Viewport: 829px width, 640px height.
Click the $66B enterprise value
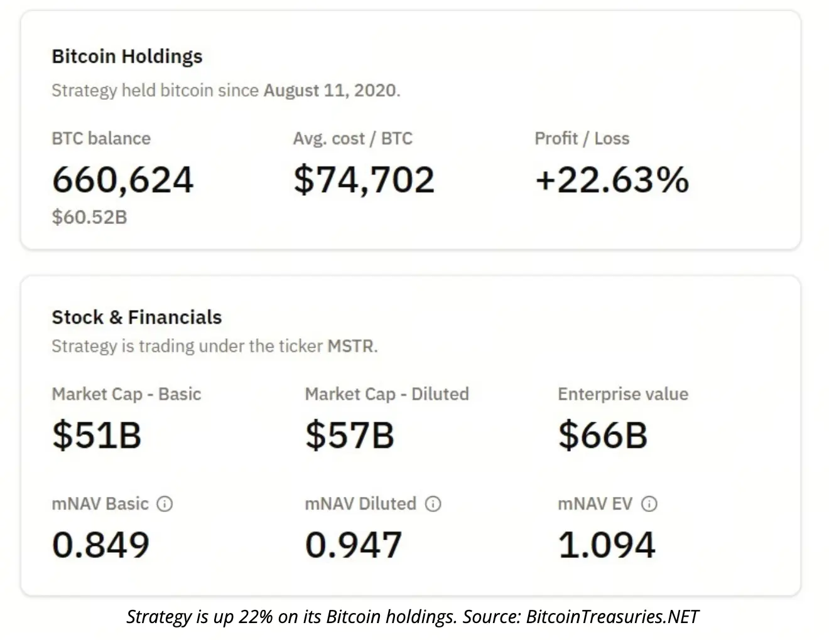[x=602, y=435]
